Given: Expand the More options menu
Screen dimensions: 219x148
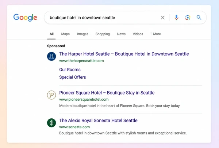Looking at the screenshot, I should pos(155,34).
